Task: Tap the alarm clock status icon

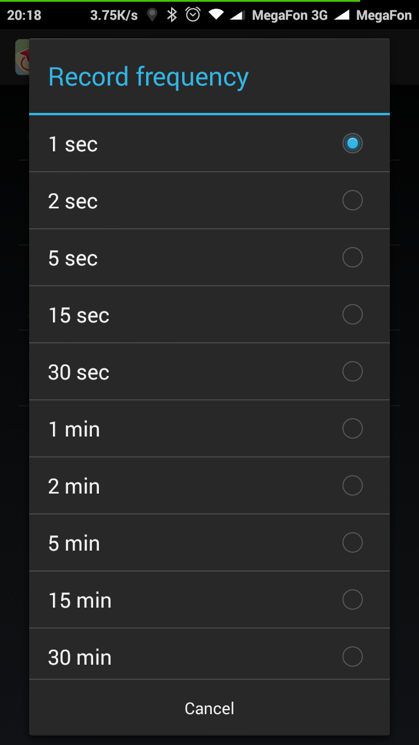Action: (x=193, y=15)
